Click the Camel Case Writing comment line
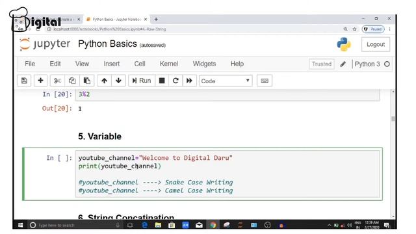 (x=155, y=190)
